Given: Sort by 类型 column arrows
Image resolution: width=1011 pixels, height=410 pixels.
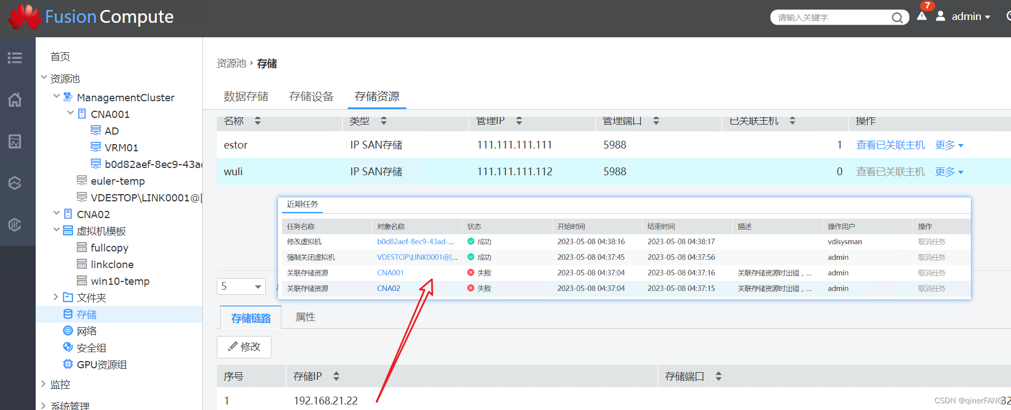Looking at the screenshot, I should (383, 121).
